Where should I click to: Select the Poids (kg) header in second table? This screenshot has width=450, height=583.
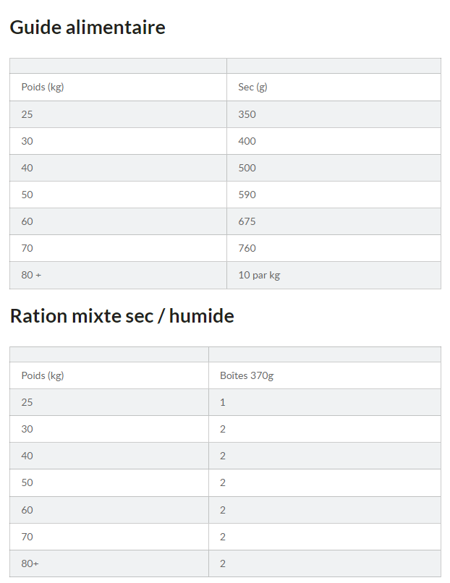coord(43,375)
